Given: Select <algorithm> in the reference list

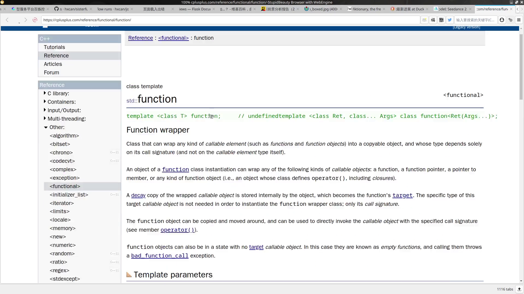Looking at the screenshot, I should point(64,136).
